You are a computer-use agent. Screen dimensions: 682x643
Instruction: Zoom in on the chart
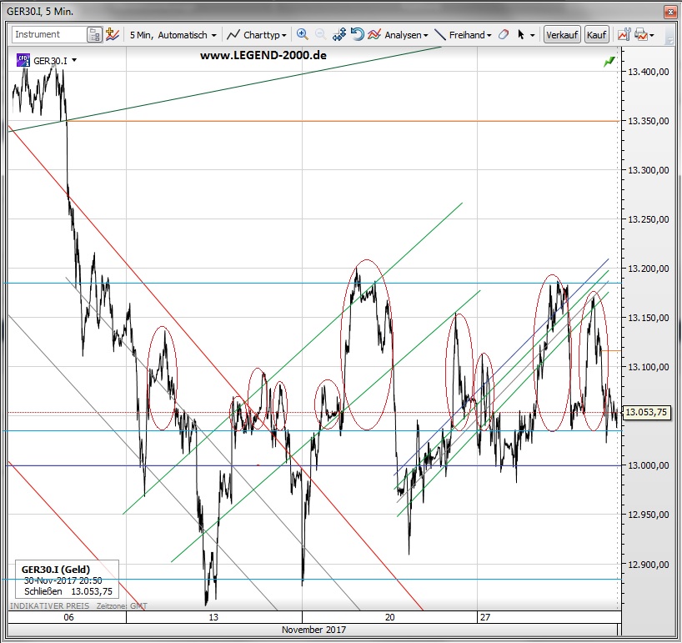pyautogui.click(x=302, y=35)
